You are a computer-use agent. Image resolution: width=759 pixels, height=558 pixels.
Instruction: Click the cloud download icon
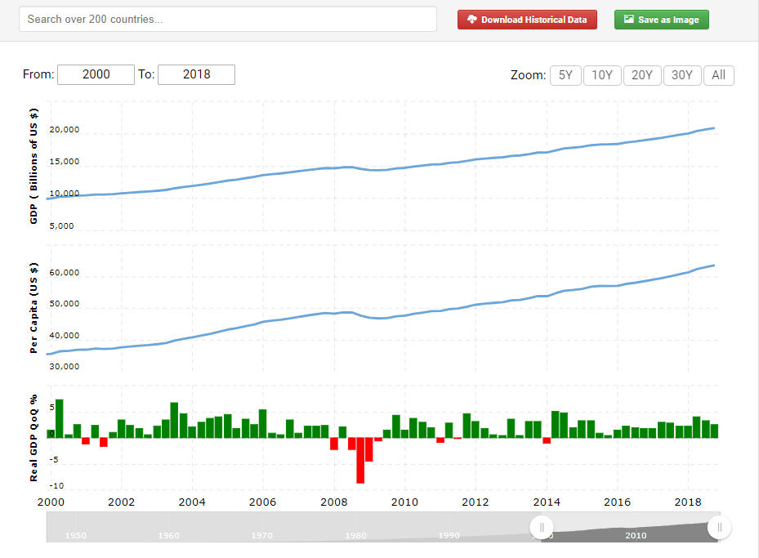pos(471,20)
